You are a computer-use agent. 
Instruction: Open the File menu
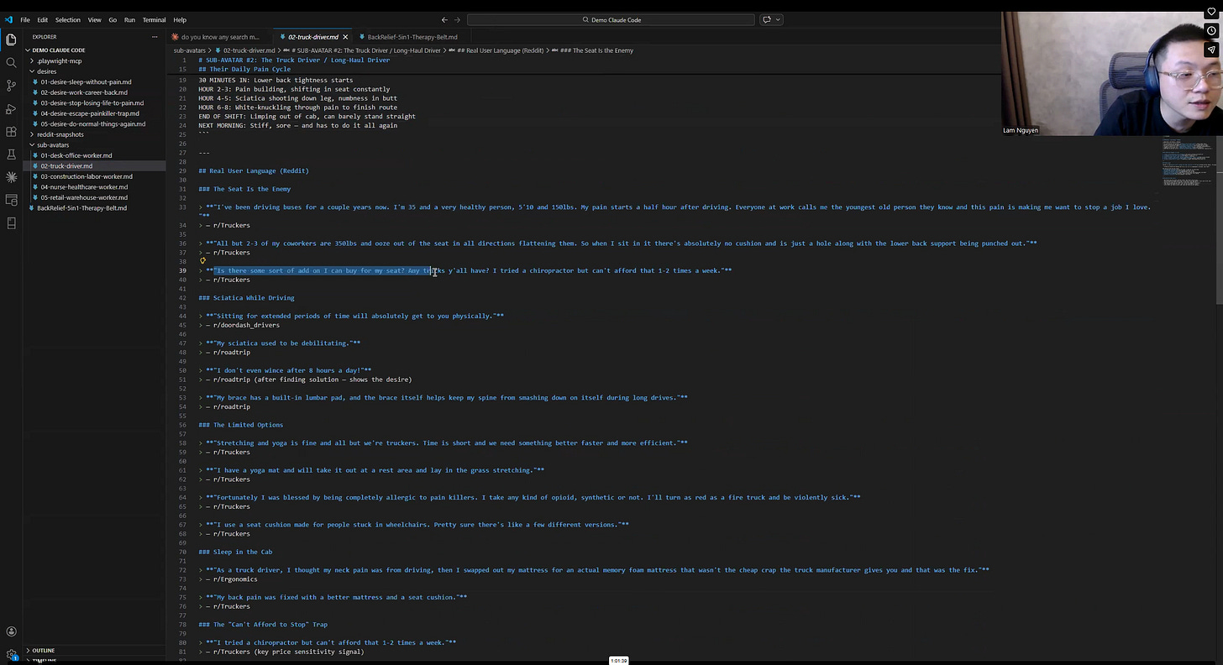click(25, 19)
